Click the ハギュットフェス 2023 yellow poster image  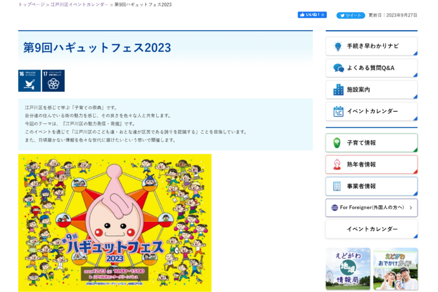[x=115, y=223]
